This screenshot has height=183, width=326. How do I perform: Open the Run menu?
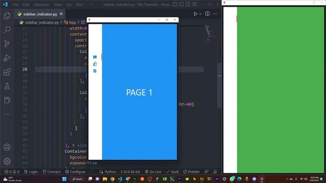[x=79, y=5]
